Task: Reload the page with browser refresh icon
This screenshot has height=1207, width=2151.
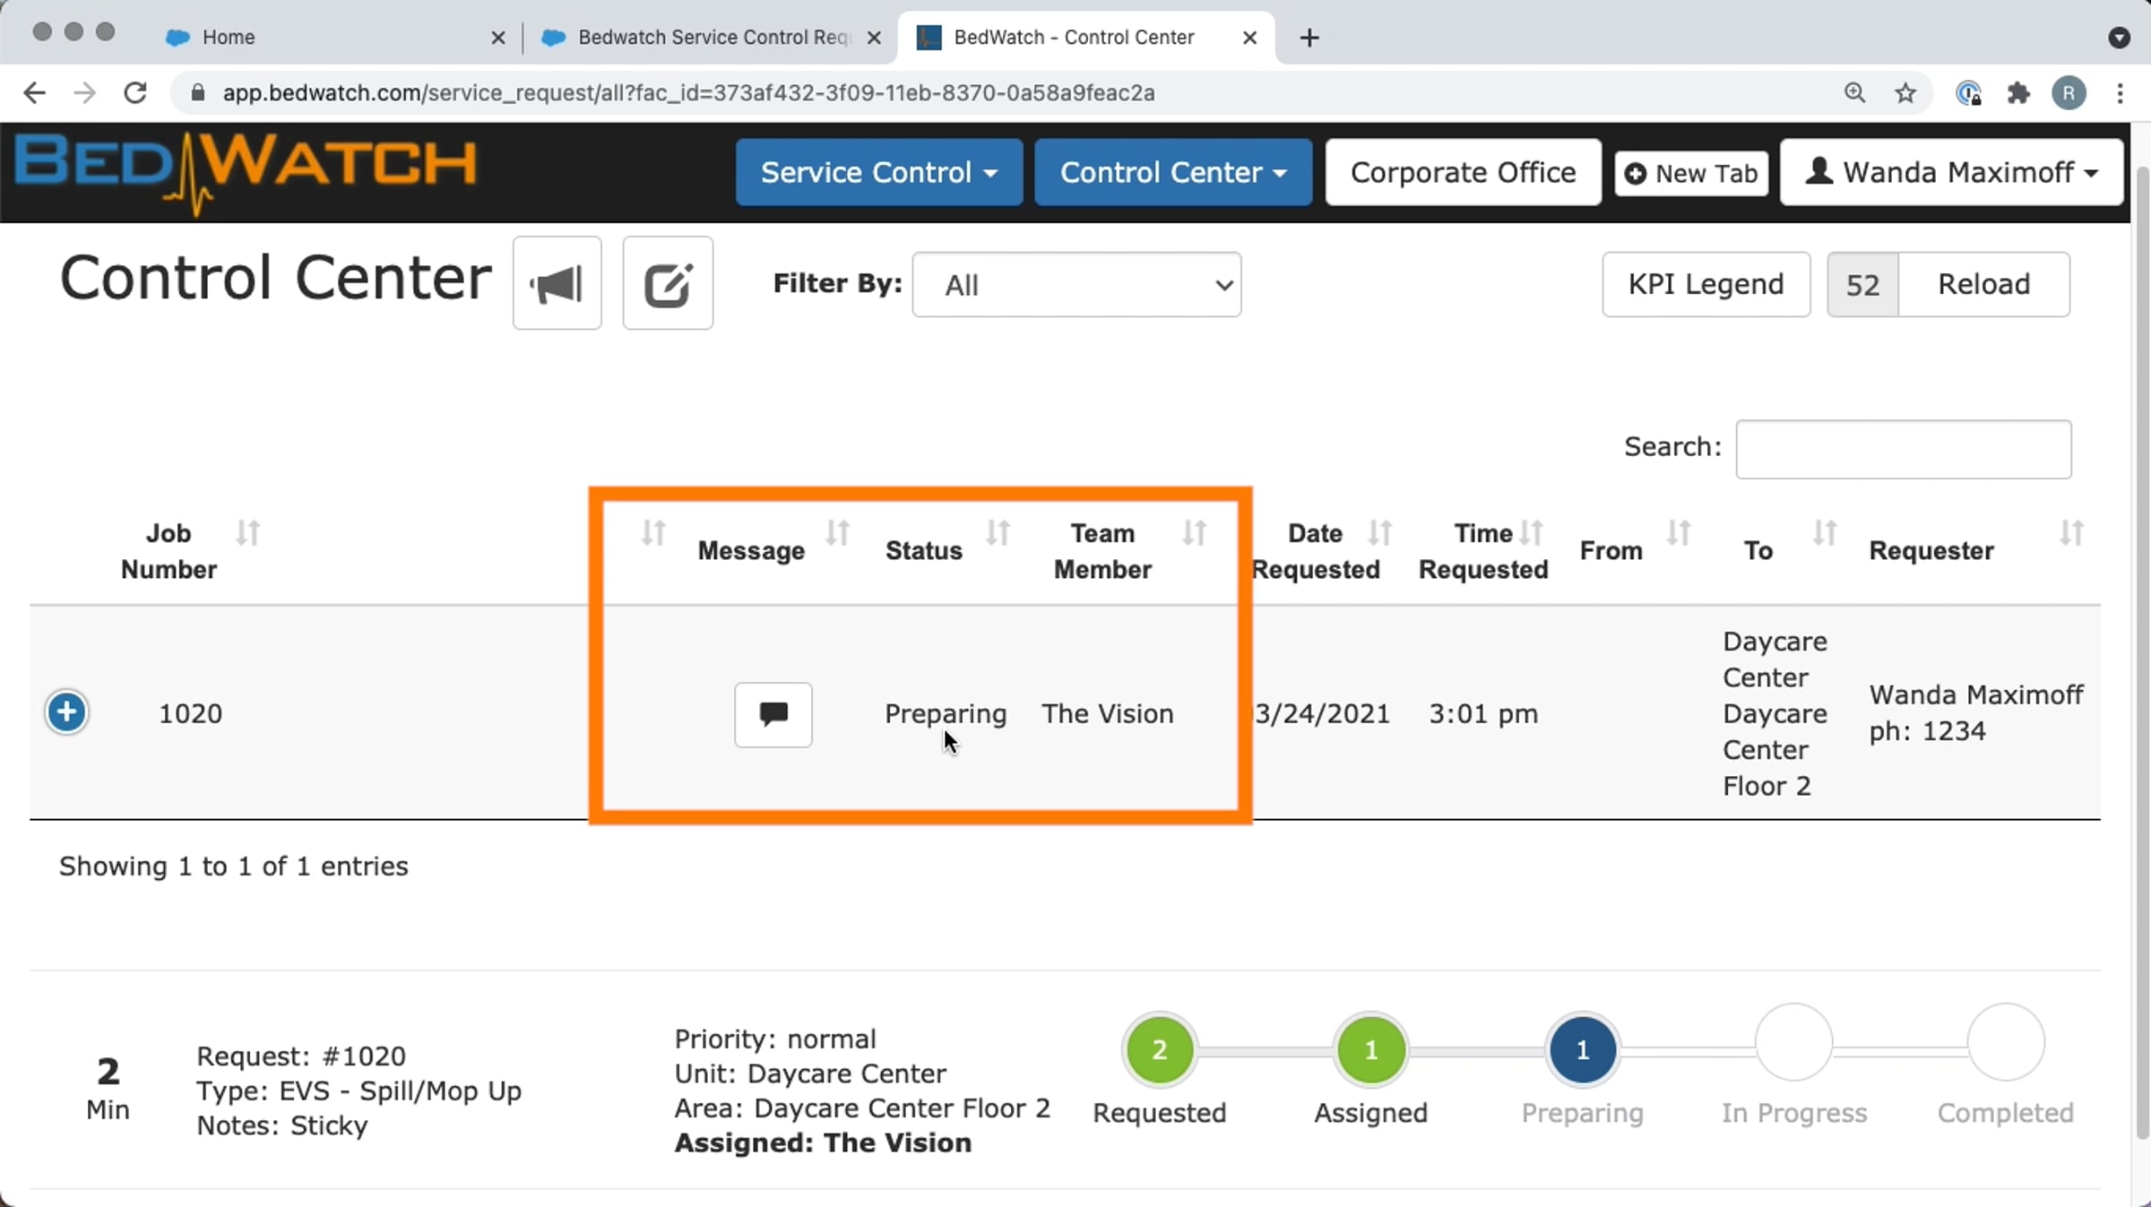Action: tap(135, 92)
